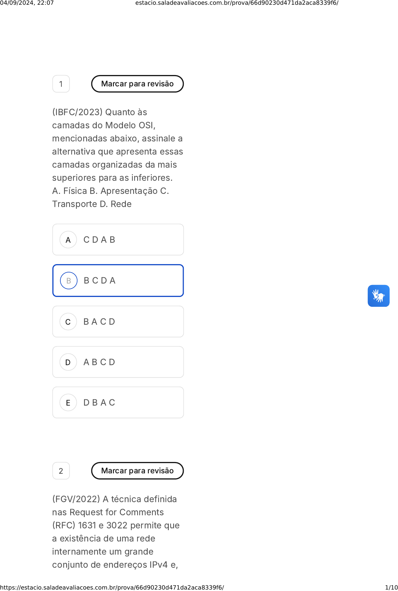Viewport: 398px width, 591px height.
Task: Click the question number 1 box
Action: coord(61,84)
